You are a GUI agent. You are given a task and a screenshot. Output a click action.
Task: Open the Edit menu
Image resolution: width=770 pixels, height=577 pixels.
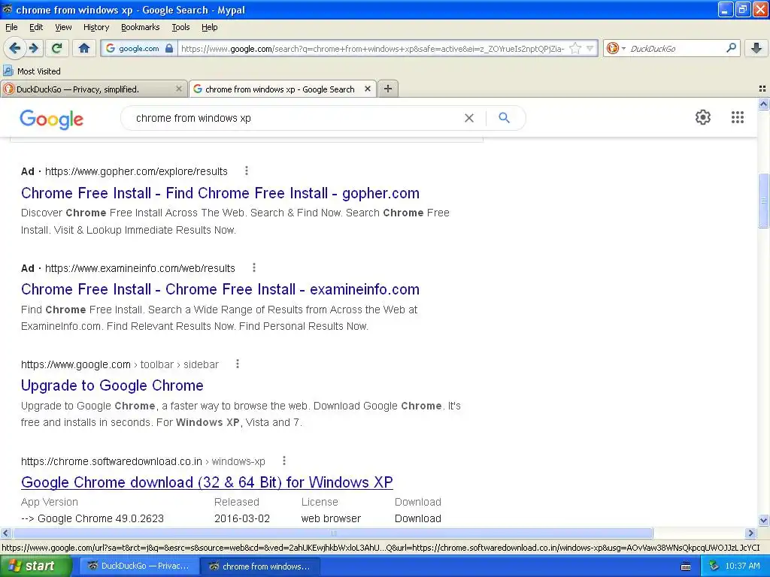(36, 27)
